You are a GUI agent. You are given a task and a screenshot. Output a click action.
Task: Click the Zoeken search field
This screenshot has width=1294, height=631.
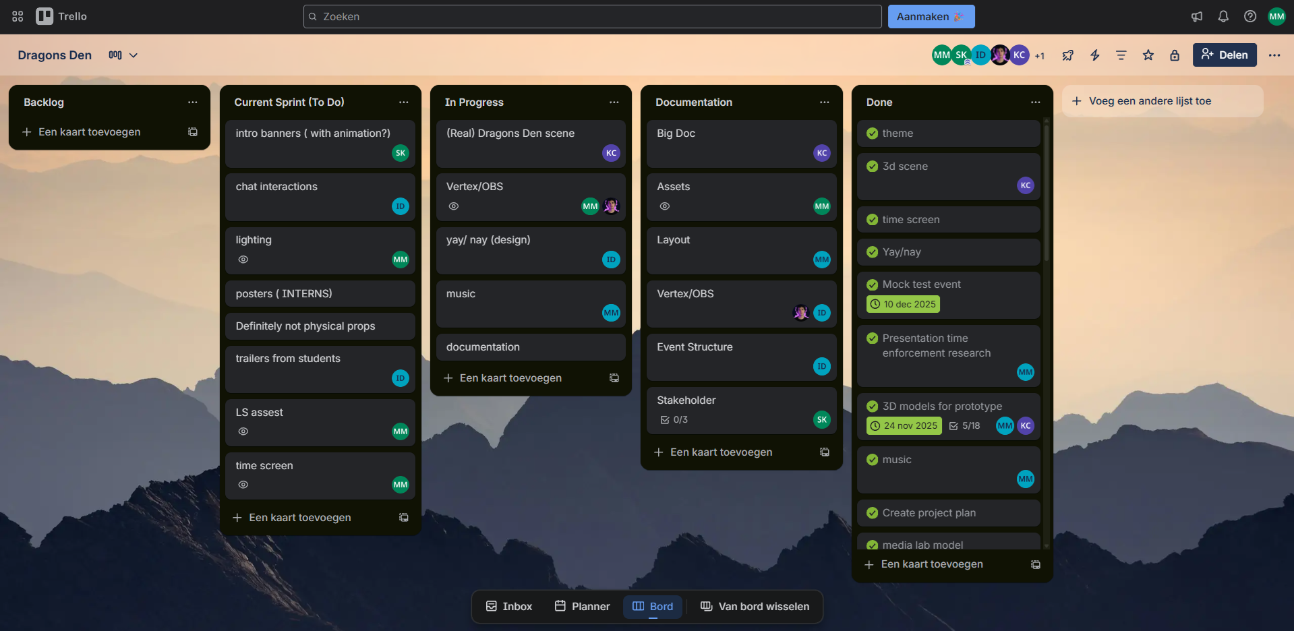tap(593, 16)
